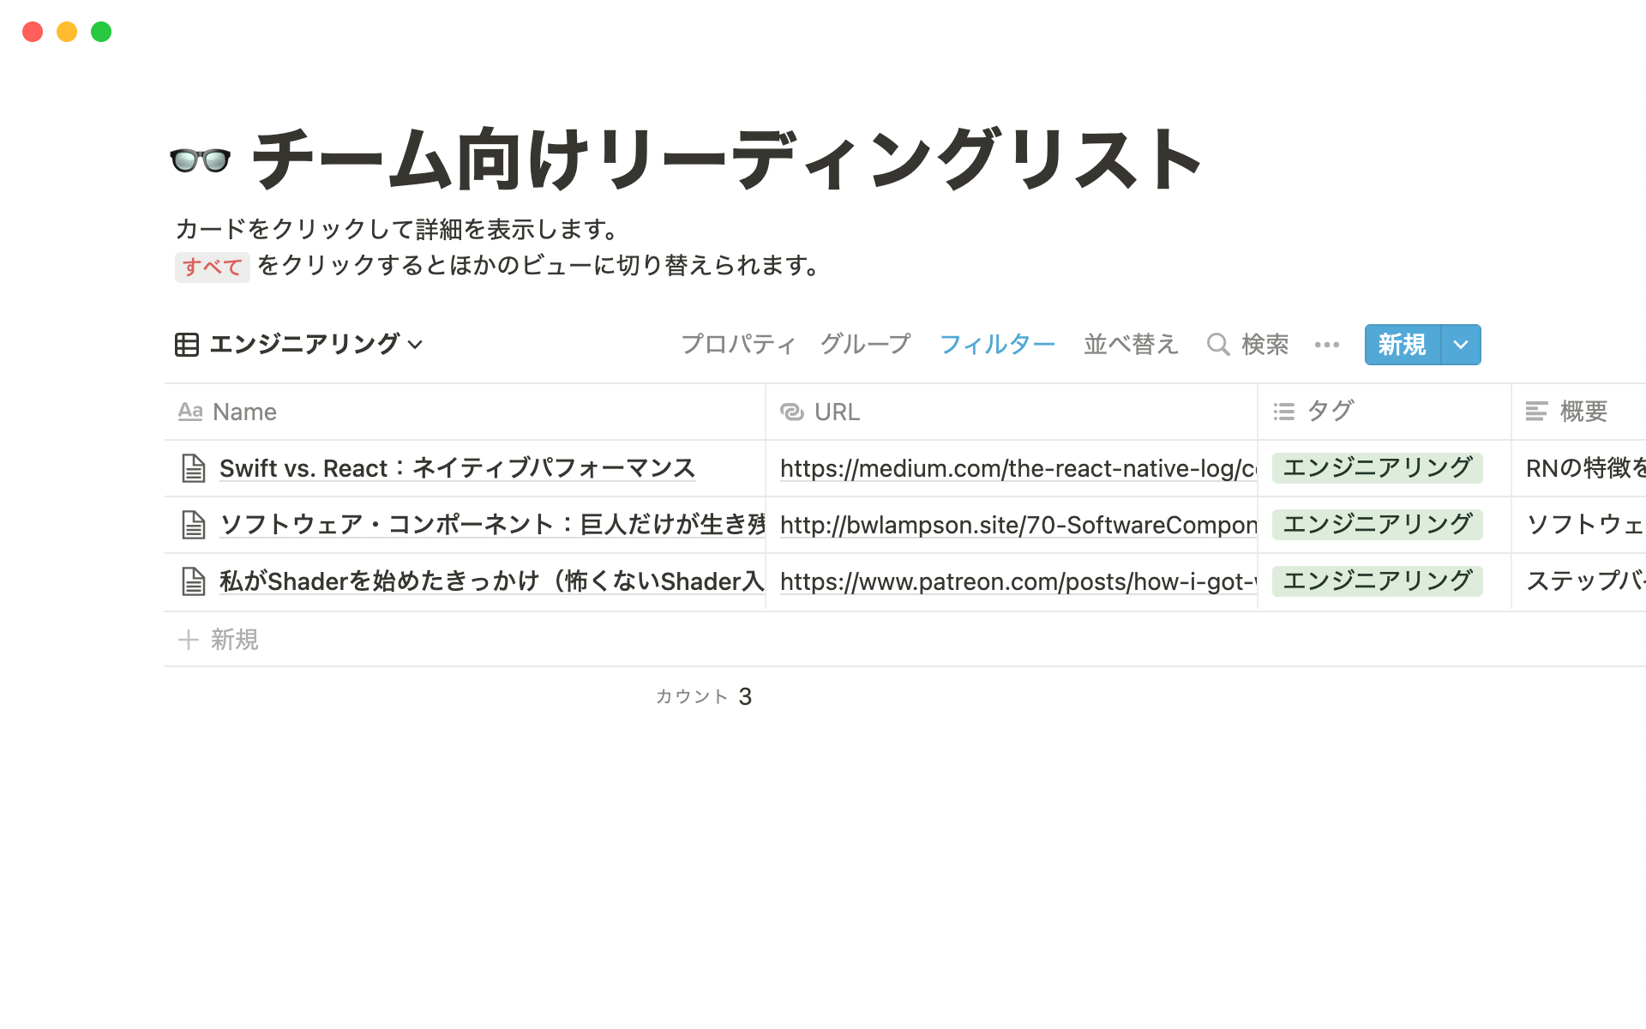Click the plus icon to add new row
Image resolution: width=1646 pixels, height=1029 pixels.
[188, 640]
